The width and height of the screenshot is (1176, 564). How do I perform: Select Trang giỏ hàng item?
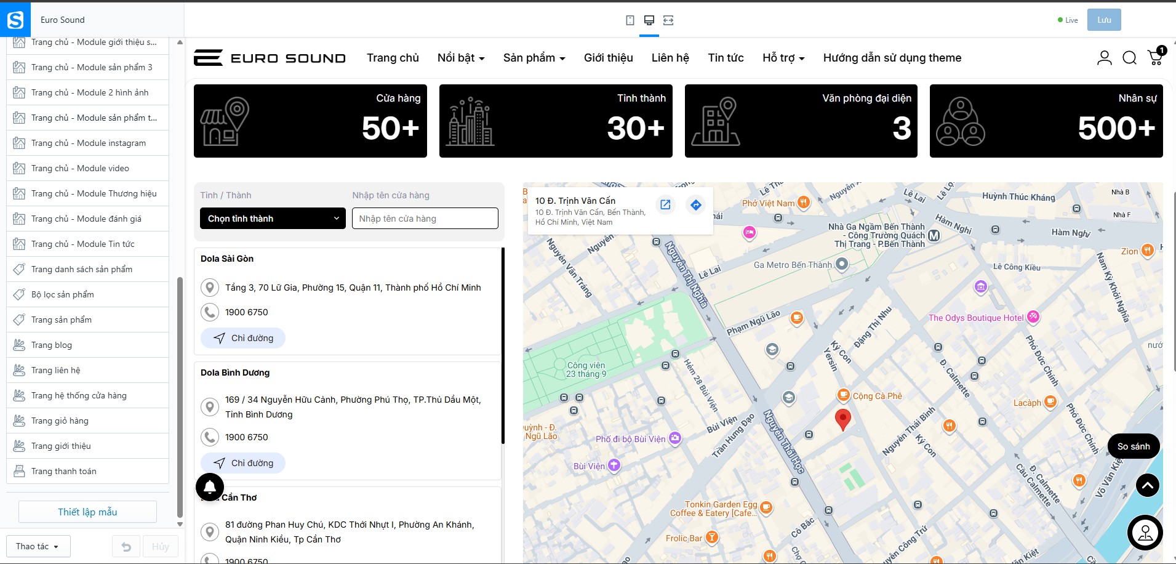pos(87,421)
